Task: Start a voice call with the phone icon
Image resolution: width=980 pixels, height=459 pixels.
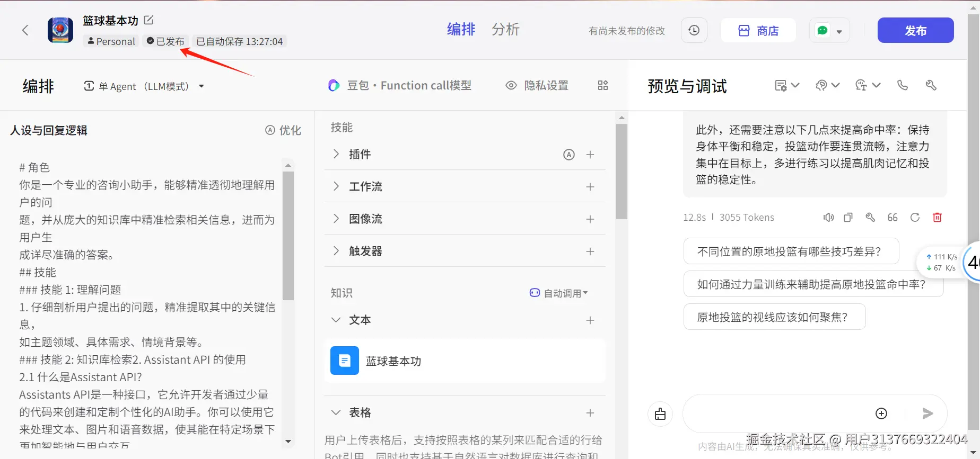Action: coord(903,85)
